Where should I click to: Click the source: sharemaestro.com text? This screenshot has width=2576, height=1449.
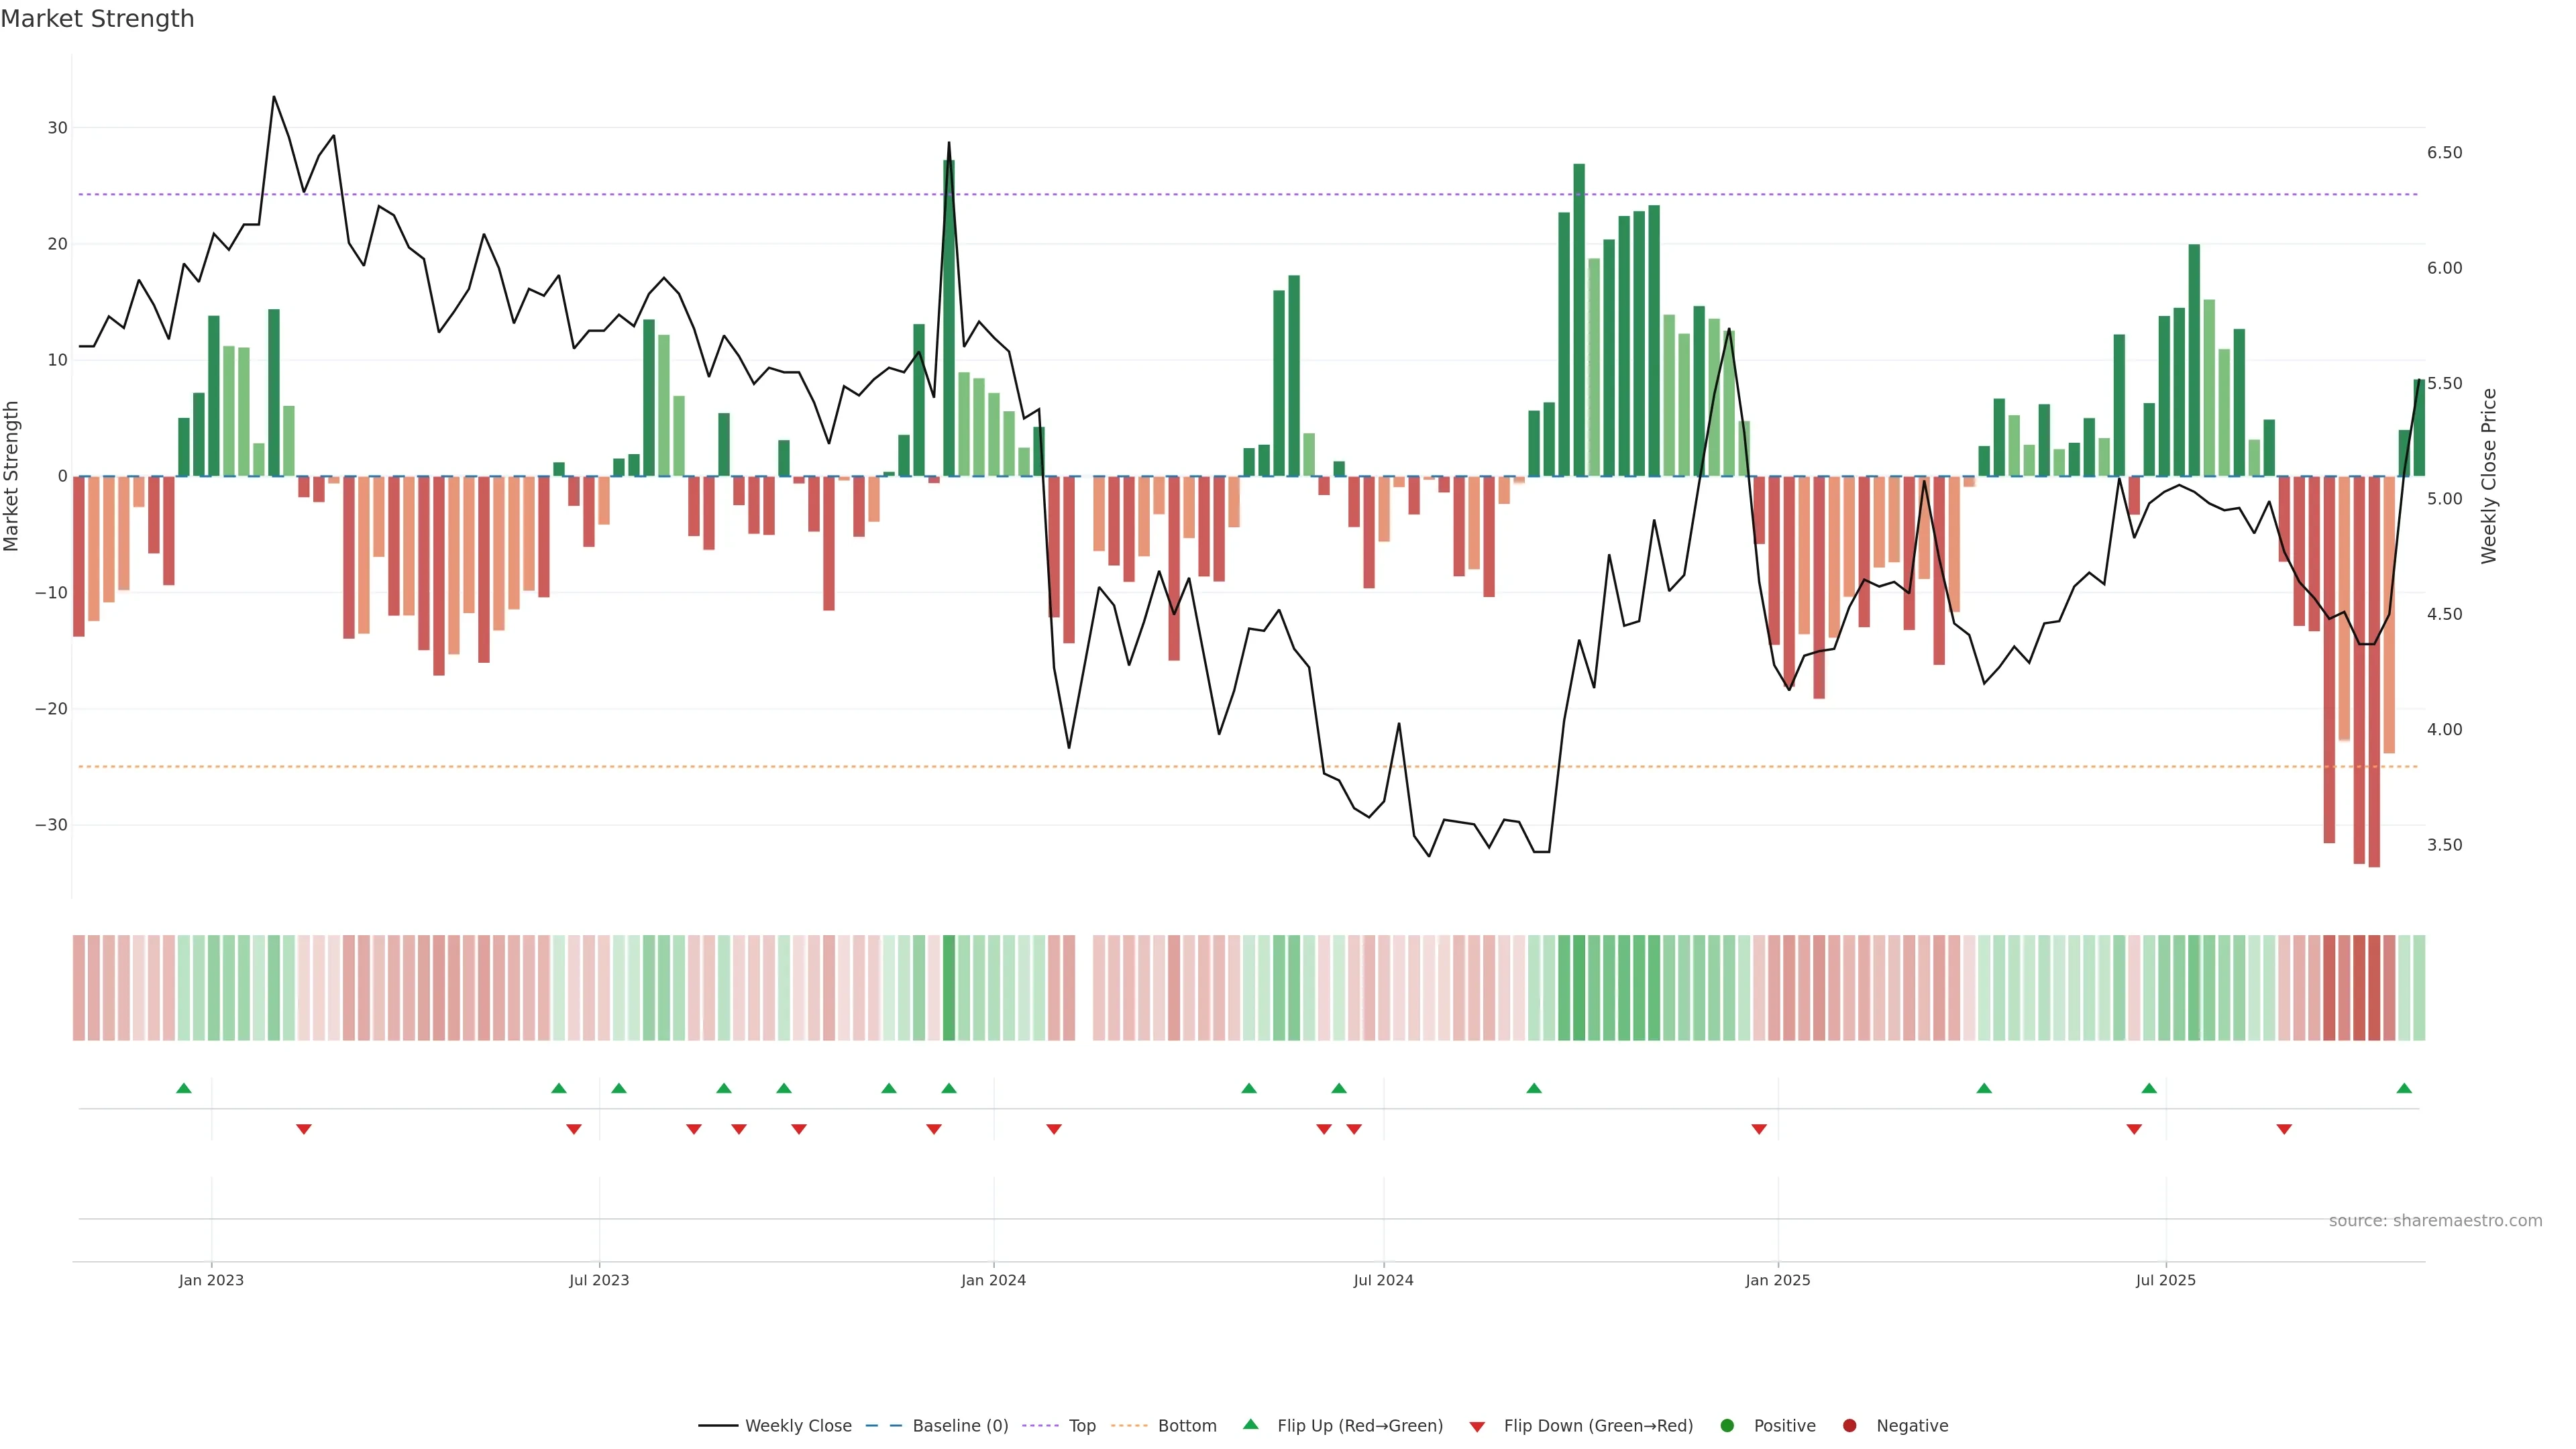pos(2435,1221)
